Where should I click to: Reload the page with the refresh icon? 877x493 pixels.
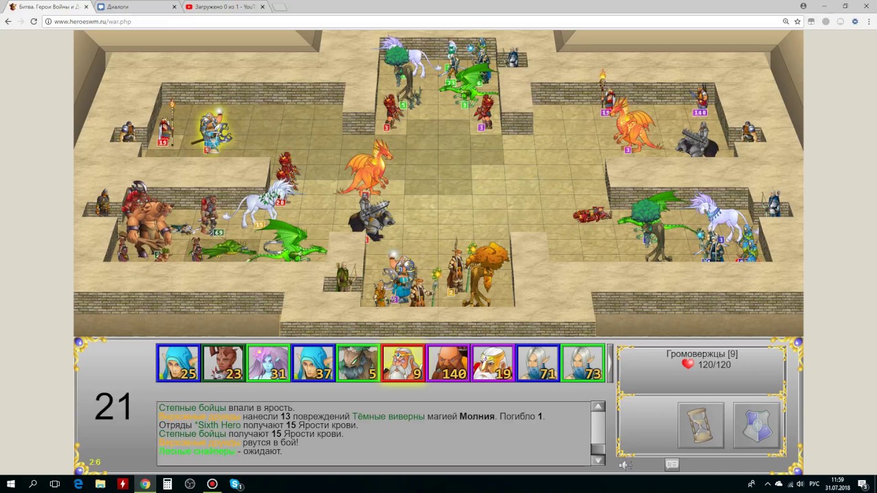click(x=34, y=21)
